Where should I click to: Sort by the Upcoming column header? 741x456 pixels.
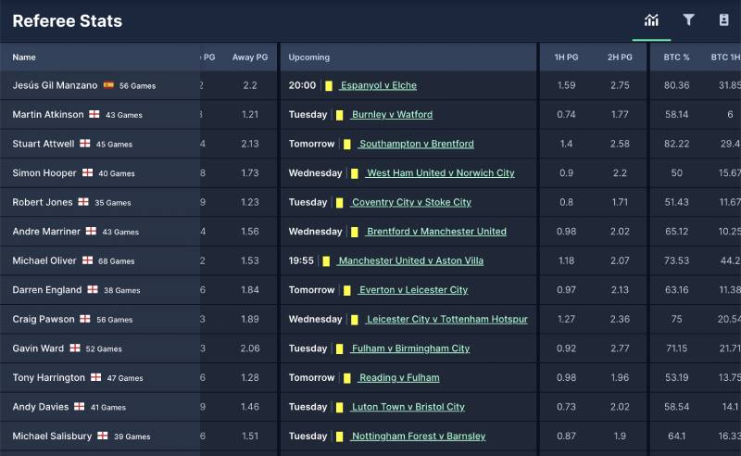coord(308,57)
